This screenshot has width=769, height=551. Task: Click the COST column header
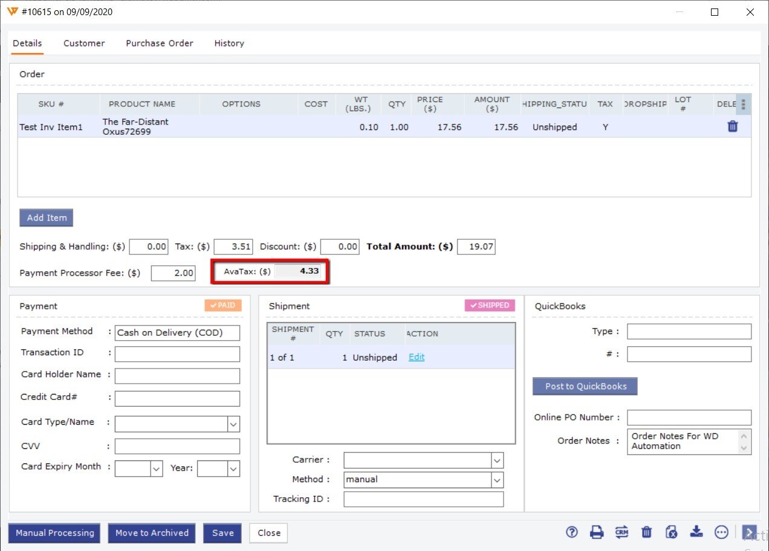pyautogui.click(x=316, y=104)
